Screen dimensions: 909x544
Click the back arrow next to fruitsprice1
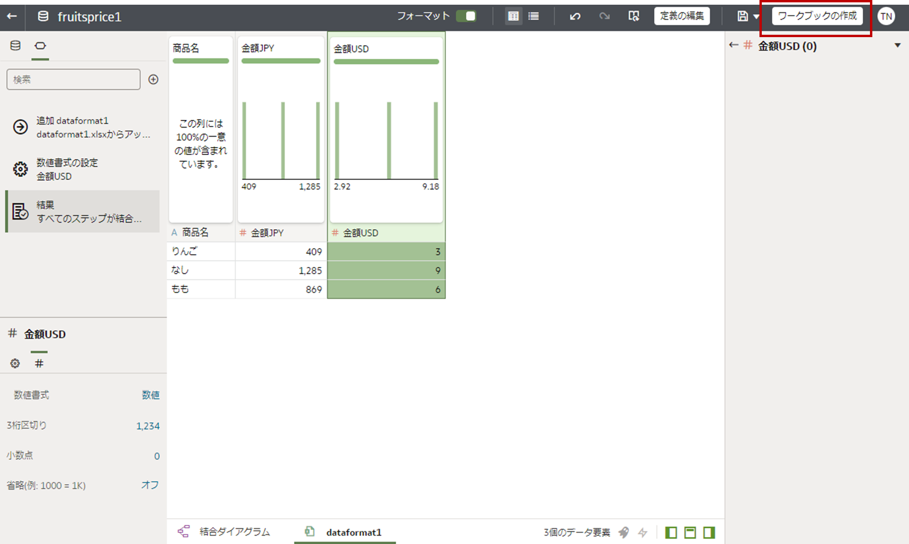click(12, 16)
